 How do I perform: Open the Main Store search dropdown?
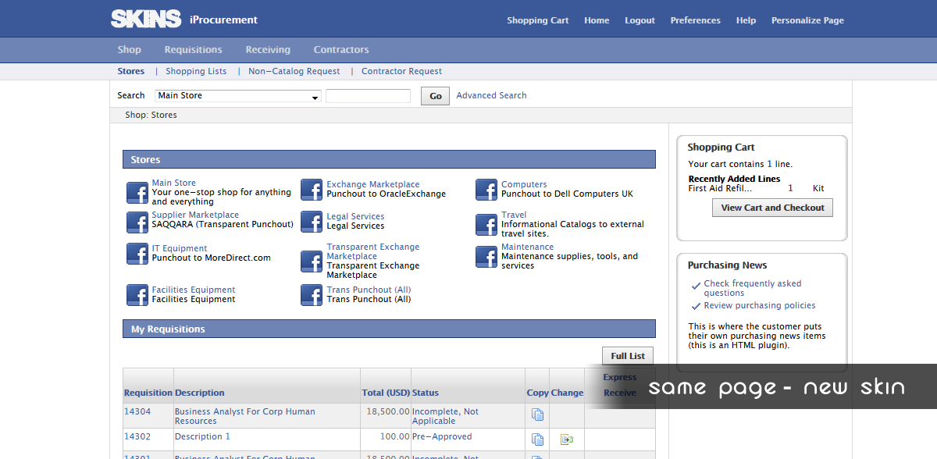238,96
